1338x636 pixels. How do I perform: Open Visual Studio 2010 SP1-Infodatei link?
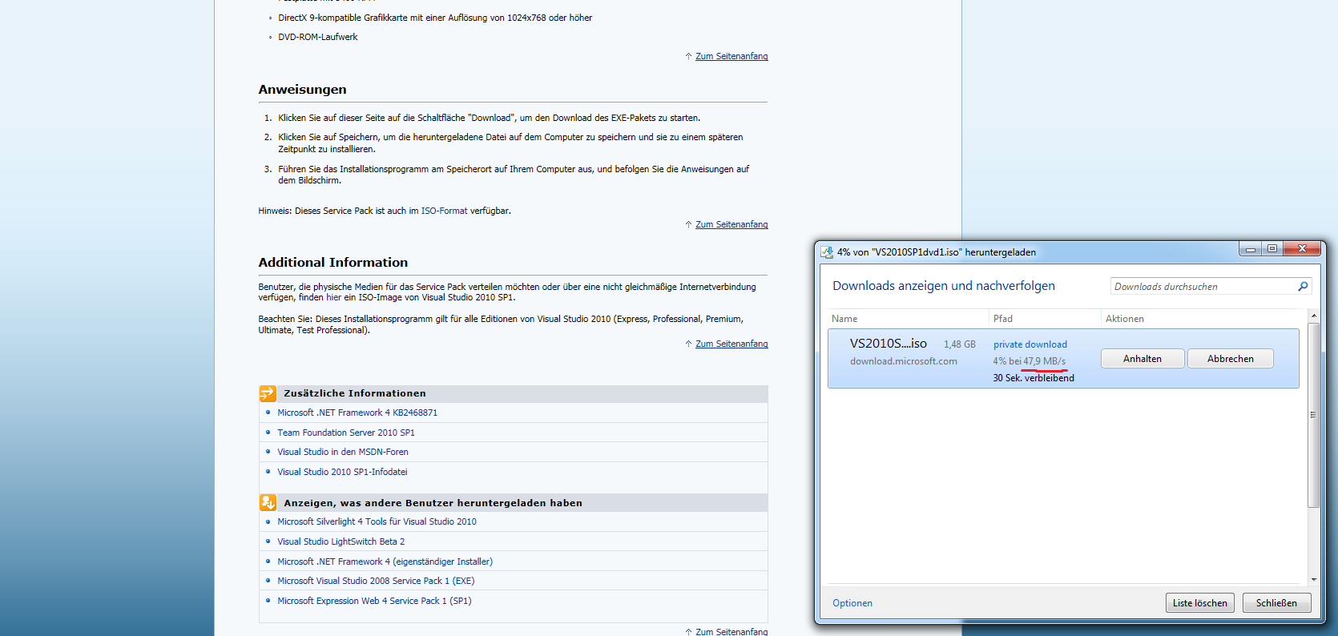click(342, 472)
